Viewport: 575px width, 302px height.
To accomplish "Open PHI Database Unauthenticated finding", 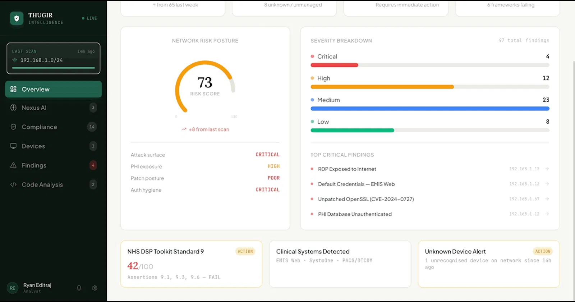I will click(430, 214).
